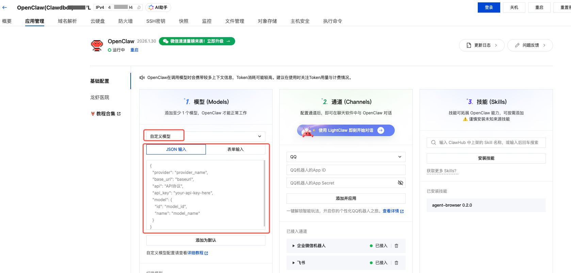Select the agent-browser 0.2.0 installed skill
The image size is (571, 273).
[x=486, y=205]
